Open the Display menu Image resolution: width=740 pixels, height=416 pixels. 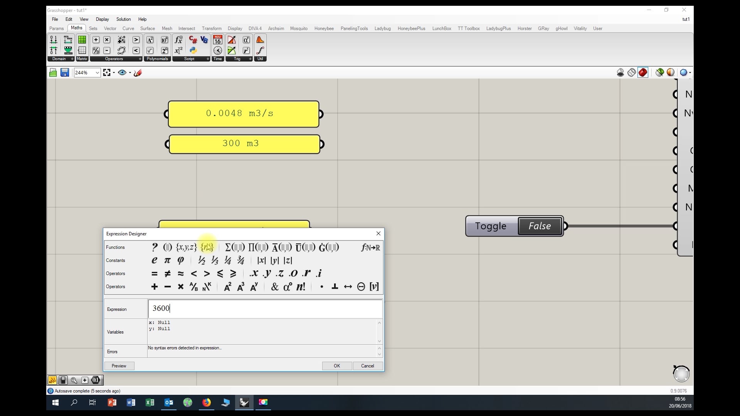pyautogui.click(x=102, y=19)
